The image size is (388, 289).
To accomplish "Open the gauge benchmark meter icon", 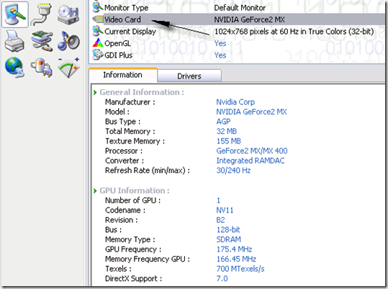I will tap(69, 67).
